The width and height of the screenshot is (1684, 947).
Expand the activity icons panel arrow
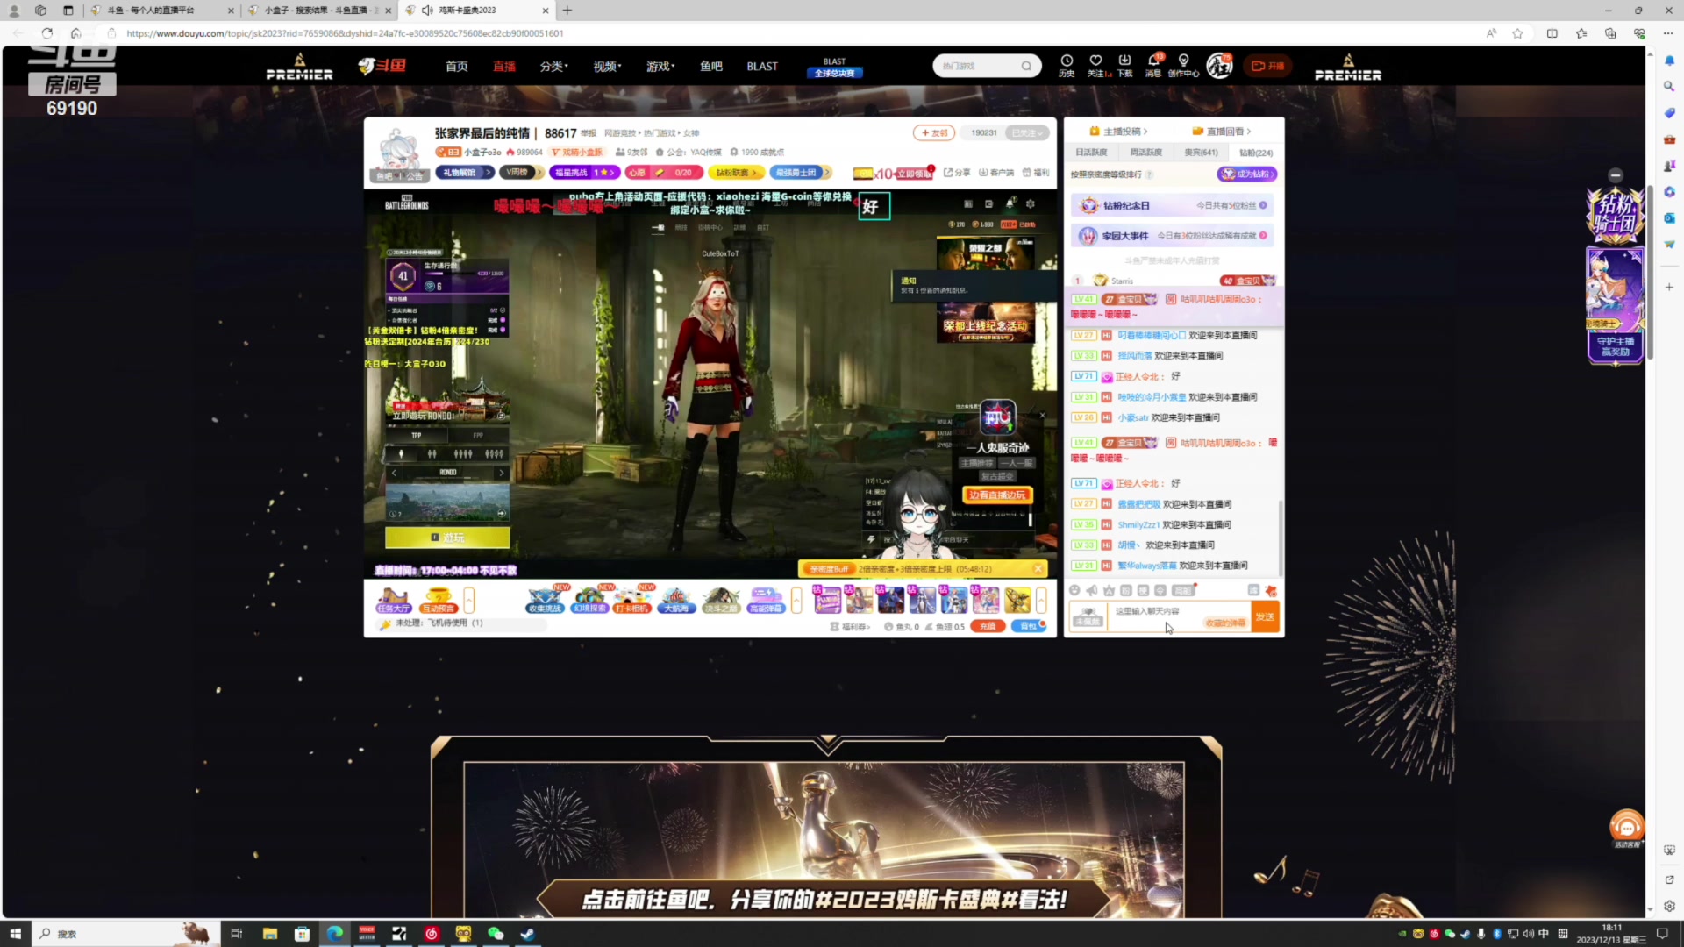tap(796, 601)
